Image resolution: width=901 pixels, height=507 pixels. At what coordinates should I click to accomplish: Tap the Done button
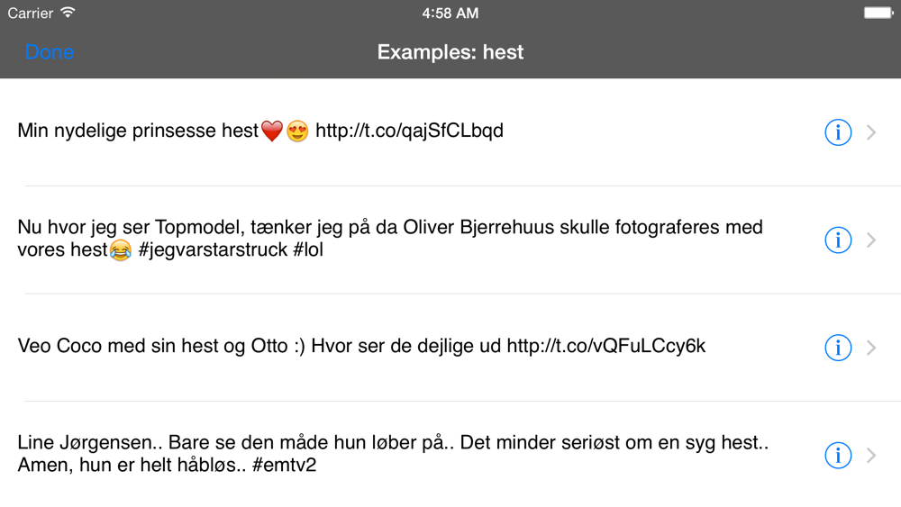coord(50,52)
